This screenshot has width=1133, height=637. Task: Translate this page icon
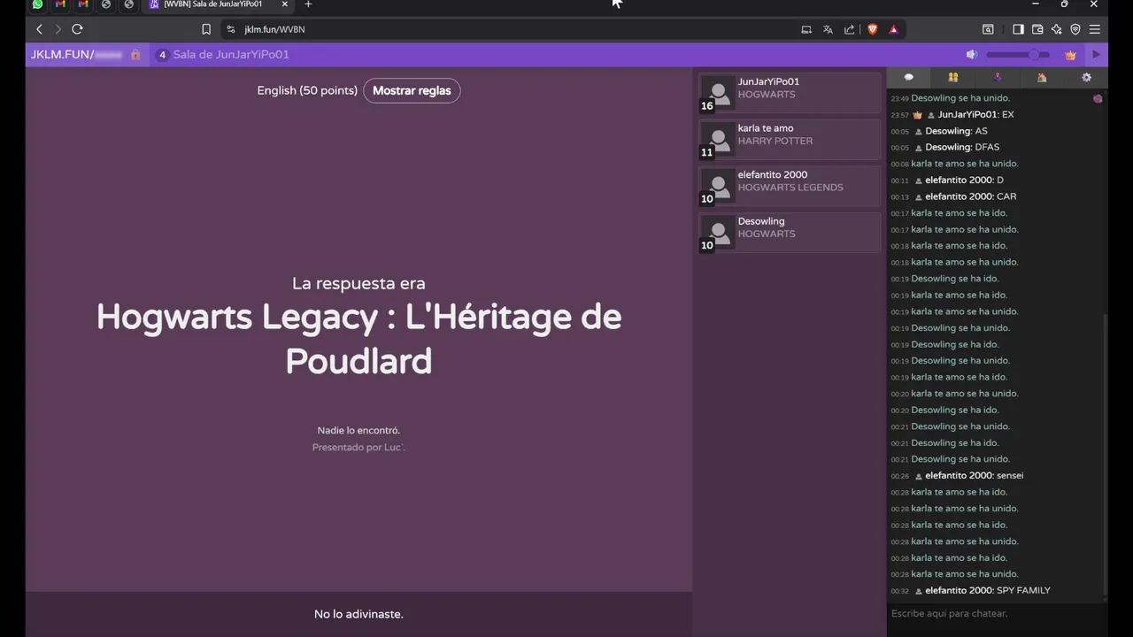coord(828,29)
